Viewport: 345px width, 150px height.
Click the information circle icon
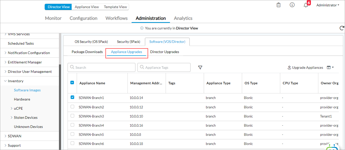(292, 5)
